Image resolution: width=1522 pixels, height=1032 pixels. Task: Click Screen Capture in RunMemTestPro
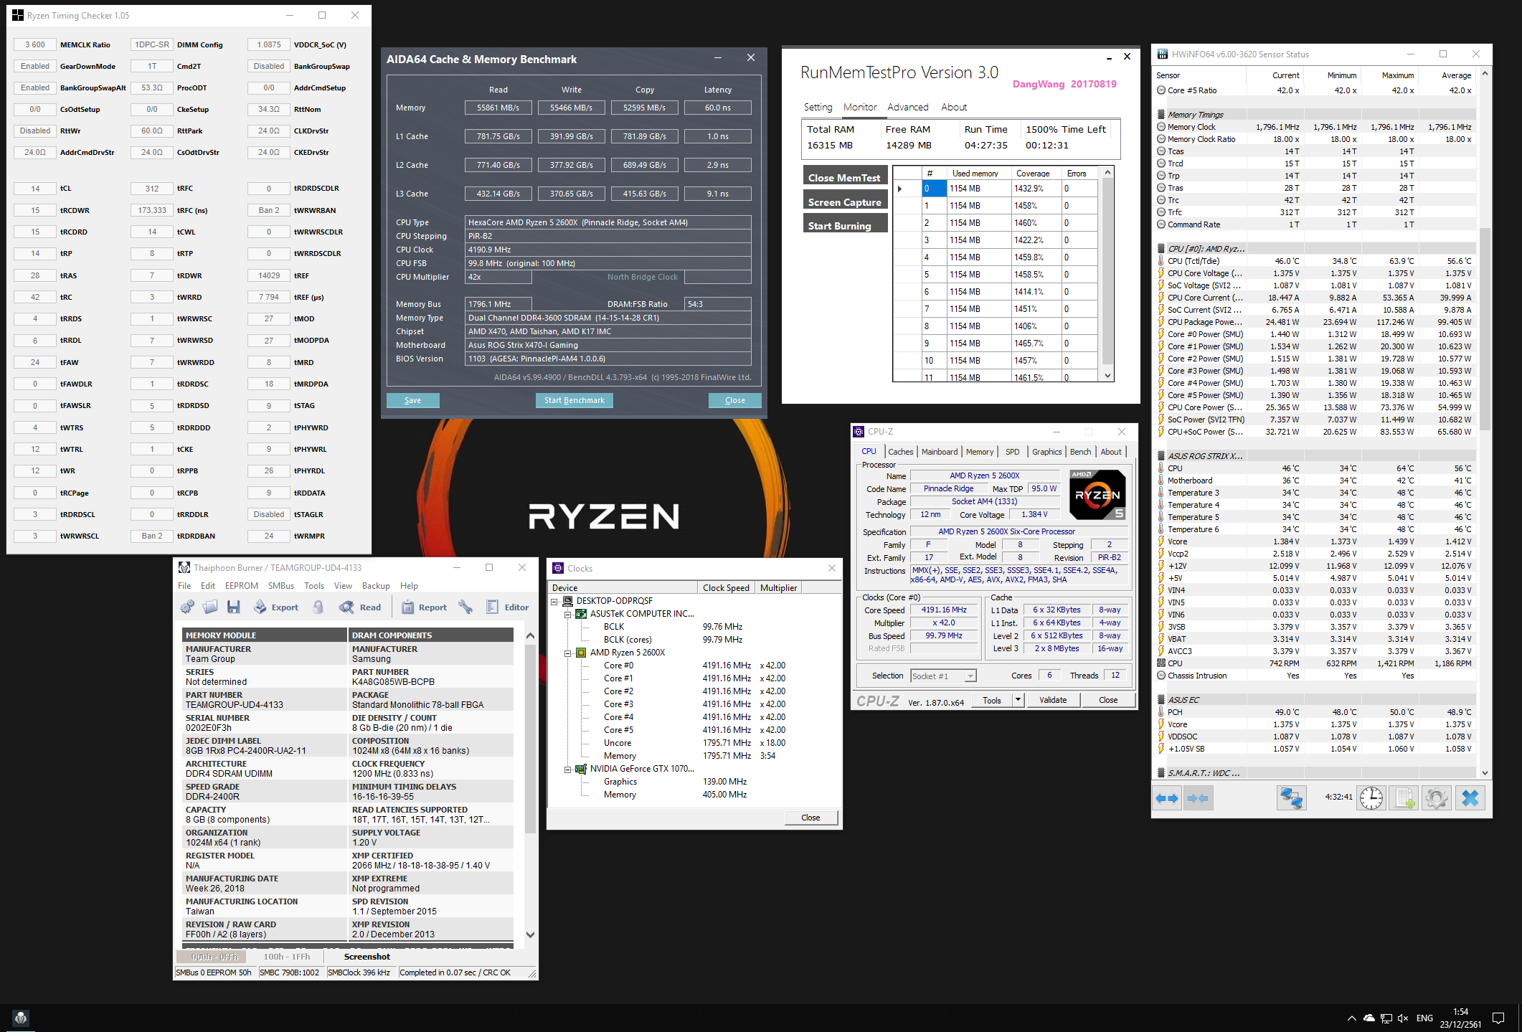point(845,202)
